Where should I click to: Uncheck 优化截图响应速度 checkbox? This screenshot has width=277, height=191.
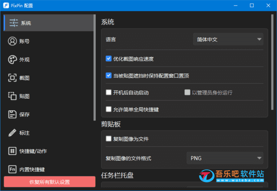coord(109,58)
